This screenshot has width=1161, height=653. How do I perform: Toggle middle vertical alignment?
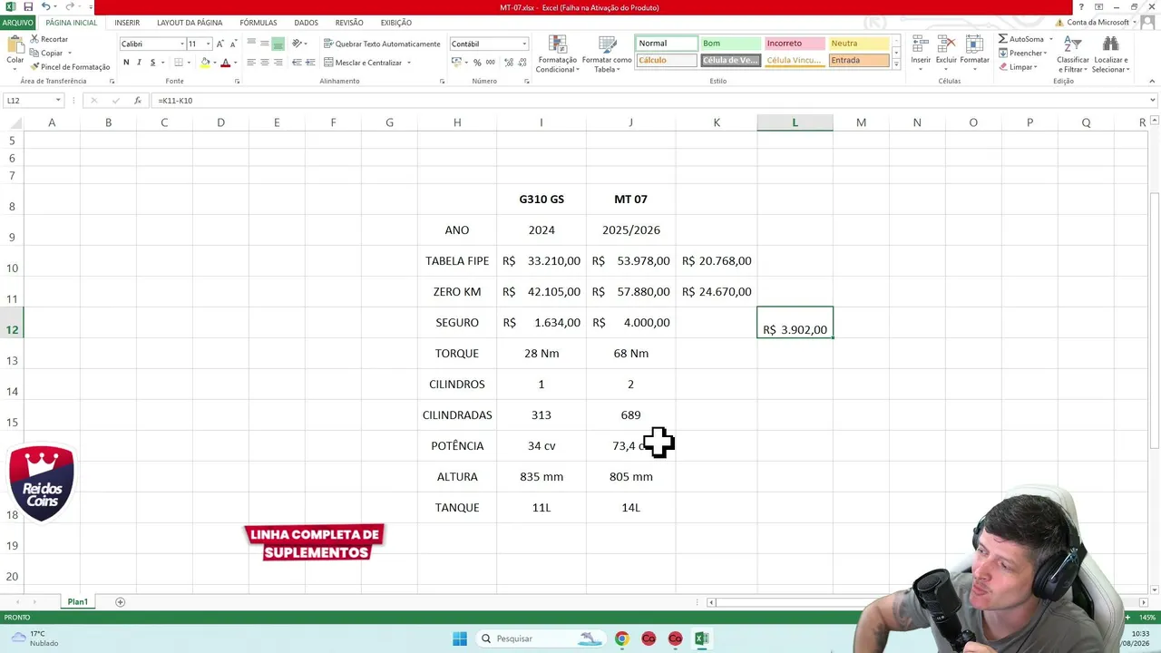pyautogui.click(x=265, y=44)
